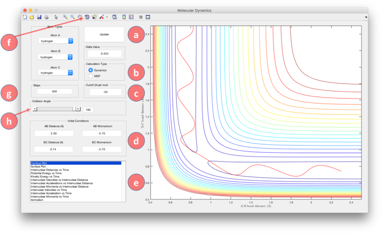Open the Atom B element dropdown
This screenshot has height=234, width=382.
[x=55, y=57]
